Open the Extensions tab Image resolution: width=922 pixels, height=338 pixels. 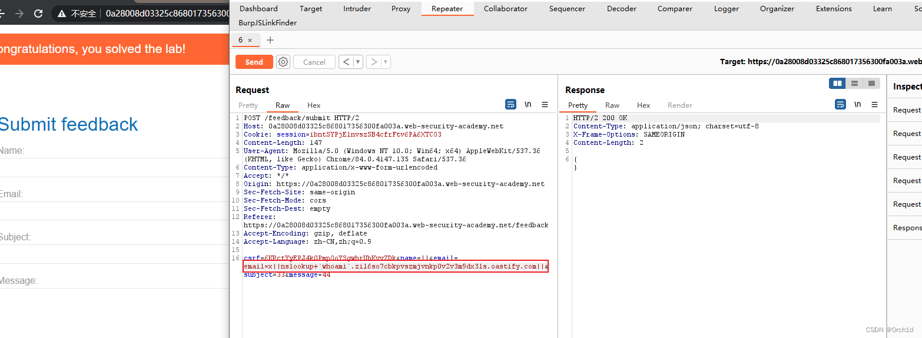click(834, 9)
